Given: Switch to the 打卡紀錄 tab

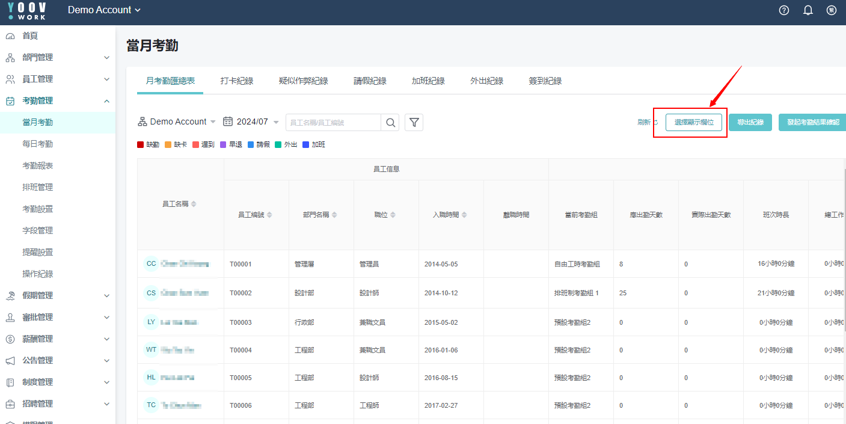Looking at the screenshot, I should click(x=236, y=81).
